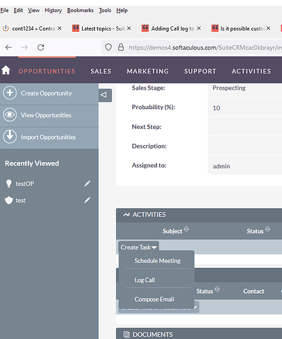
Task: Sort activities by Status column arrows
Action: pos(268,229)
